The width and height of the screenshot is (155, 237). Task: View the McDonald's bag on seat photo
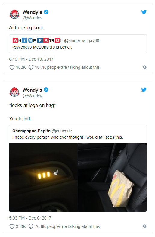pyautogui.click(x=112, y=178)
